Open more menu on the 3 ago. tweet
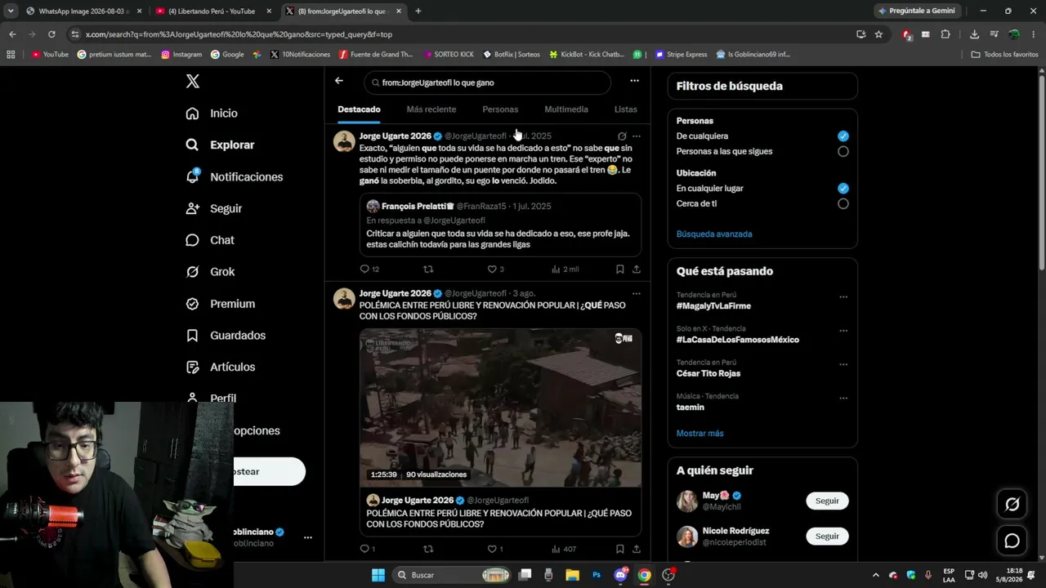 [x=637, y=294]
